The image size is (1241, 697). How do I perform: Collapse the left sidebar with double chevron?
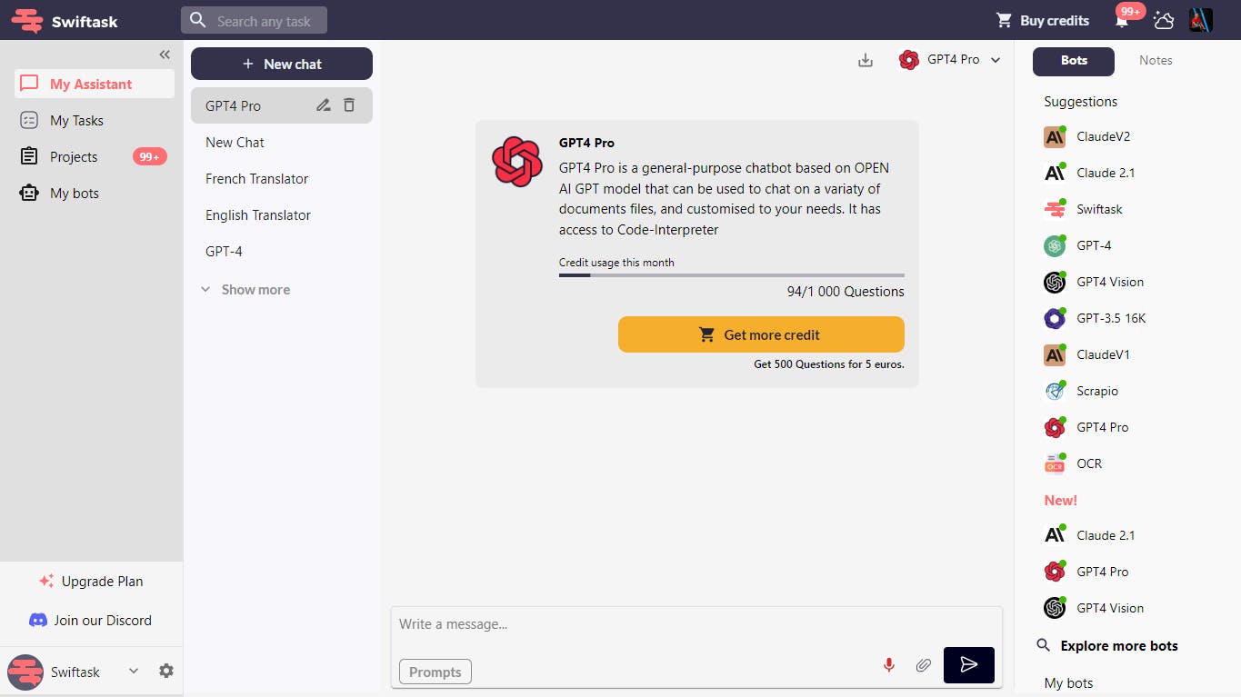tap(165, 55)
